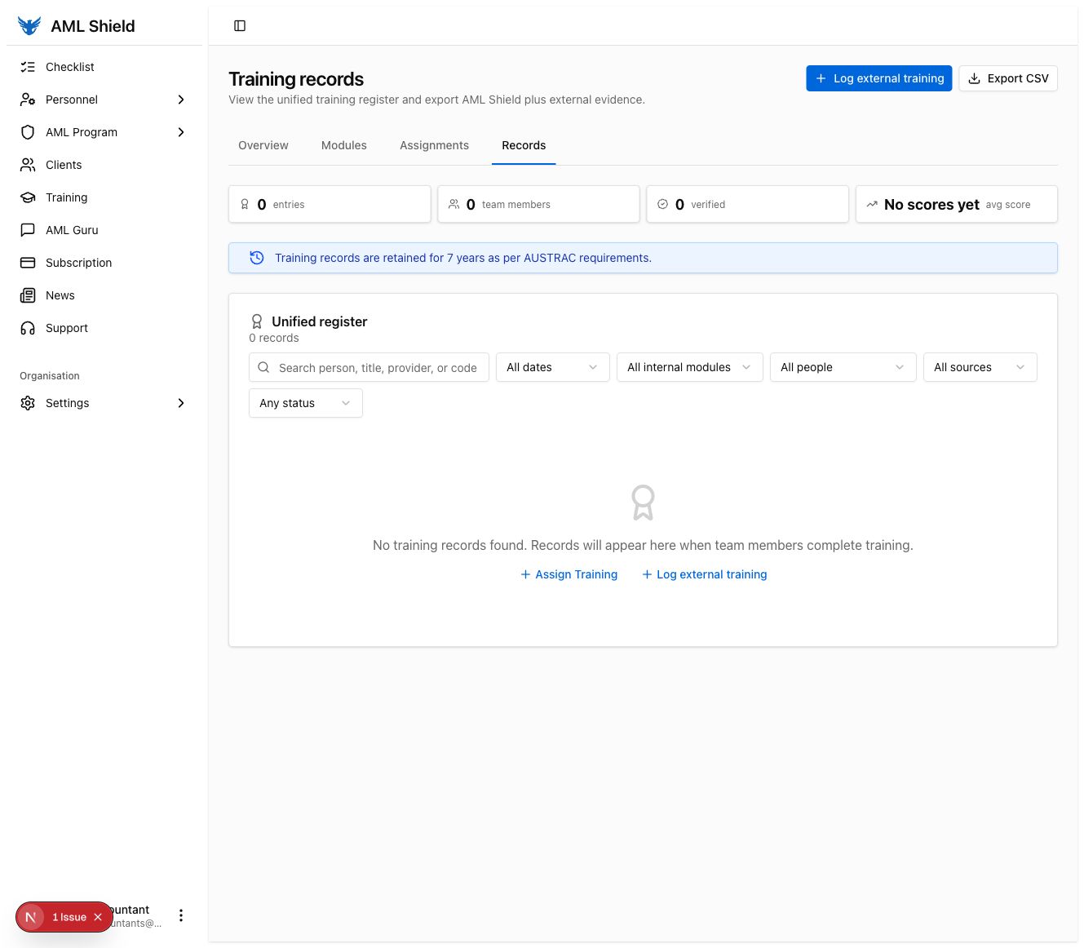Open the All dates dropdown
The width and height of the screenshot is (1084, 948).
[552, 367]
